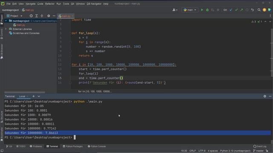Hide the Project tool window
The height and width of the screenshot is (153, 273).
point(54,16)
